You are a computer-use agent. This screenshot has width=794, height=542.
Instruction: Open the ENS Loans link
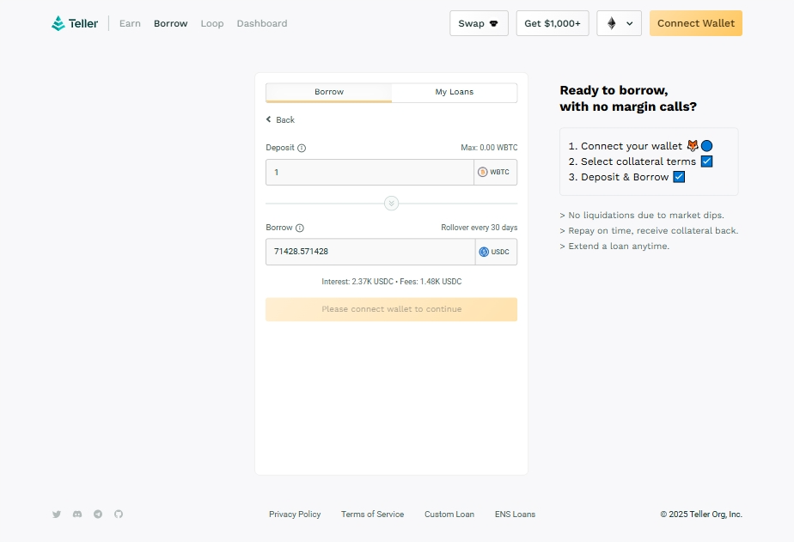coord(515,515)
